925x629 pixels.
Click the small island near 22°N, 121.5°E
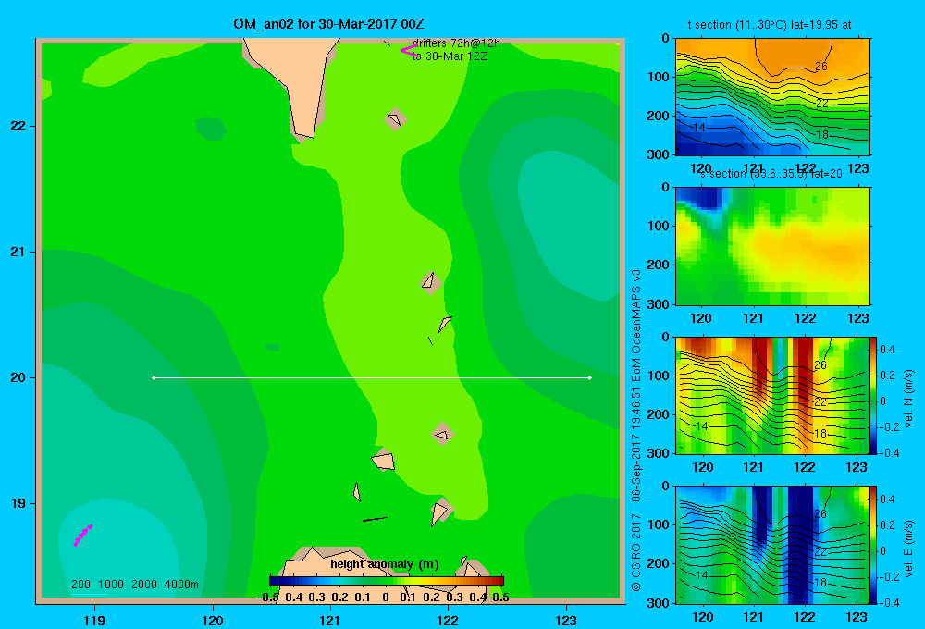[395, 119]
